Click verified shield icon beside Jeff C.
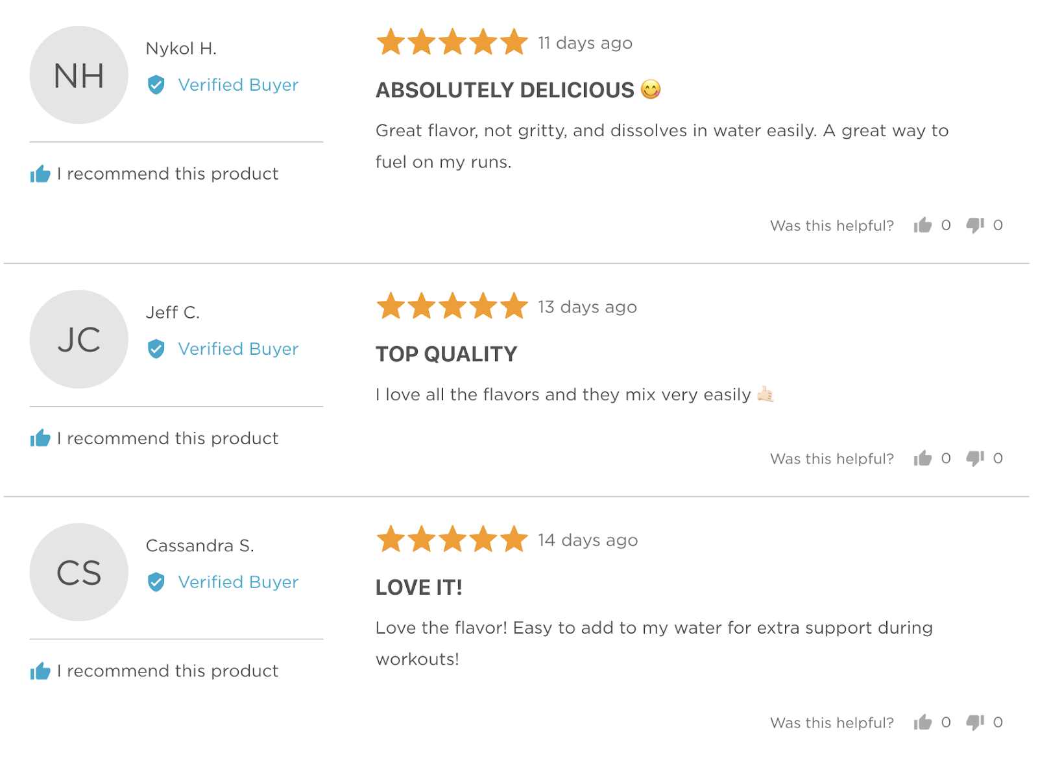Viewport: 1038px width, 760px height. point(156,349)
